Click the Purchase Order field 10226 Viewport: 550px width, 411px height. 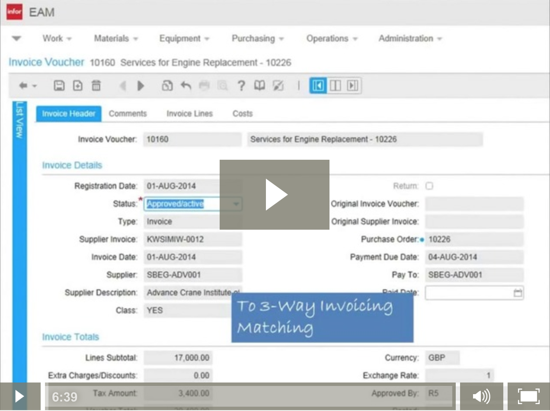(x=474, y=239)
